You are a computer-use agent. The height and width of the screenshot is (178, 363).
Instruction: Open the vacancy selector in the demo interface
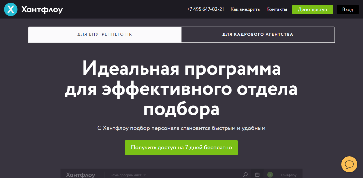point(126,175)
